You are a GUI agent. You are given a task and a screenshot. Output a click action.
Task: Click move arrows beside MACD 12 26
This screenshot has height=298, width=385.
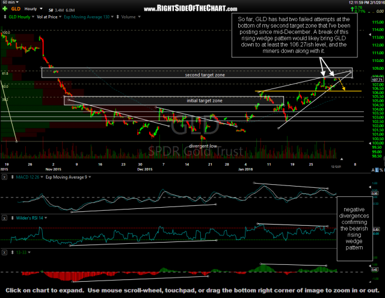coord(13,177)
